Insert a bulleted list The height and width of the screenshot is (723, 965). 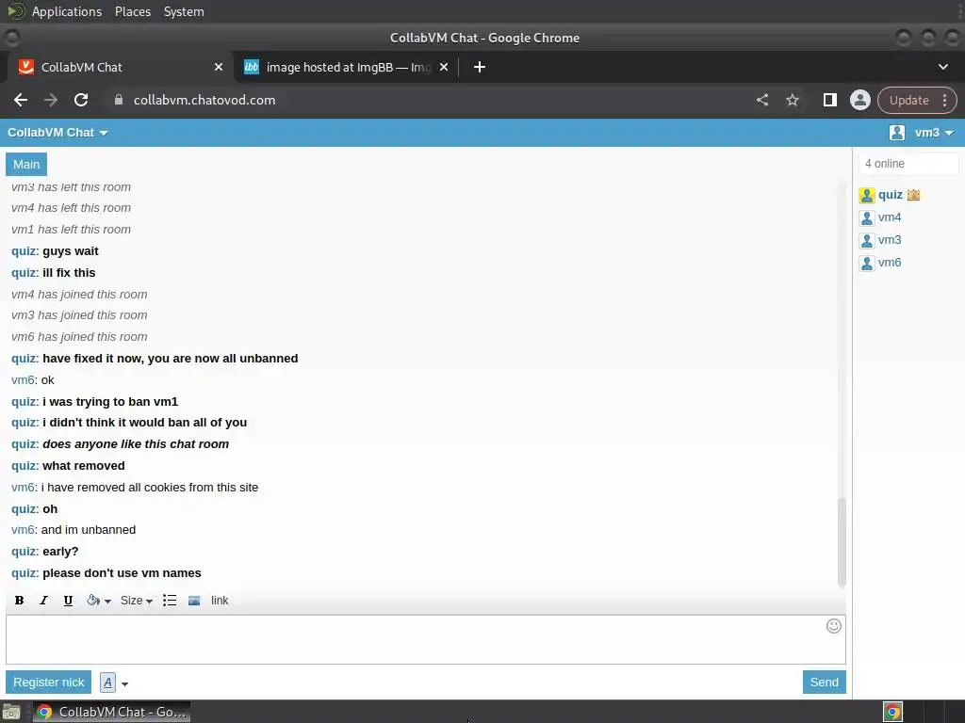pyautogui.click(x=170, y=601)
